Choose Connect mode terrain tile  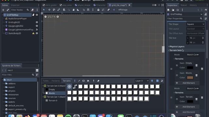click(70, 87)
